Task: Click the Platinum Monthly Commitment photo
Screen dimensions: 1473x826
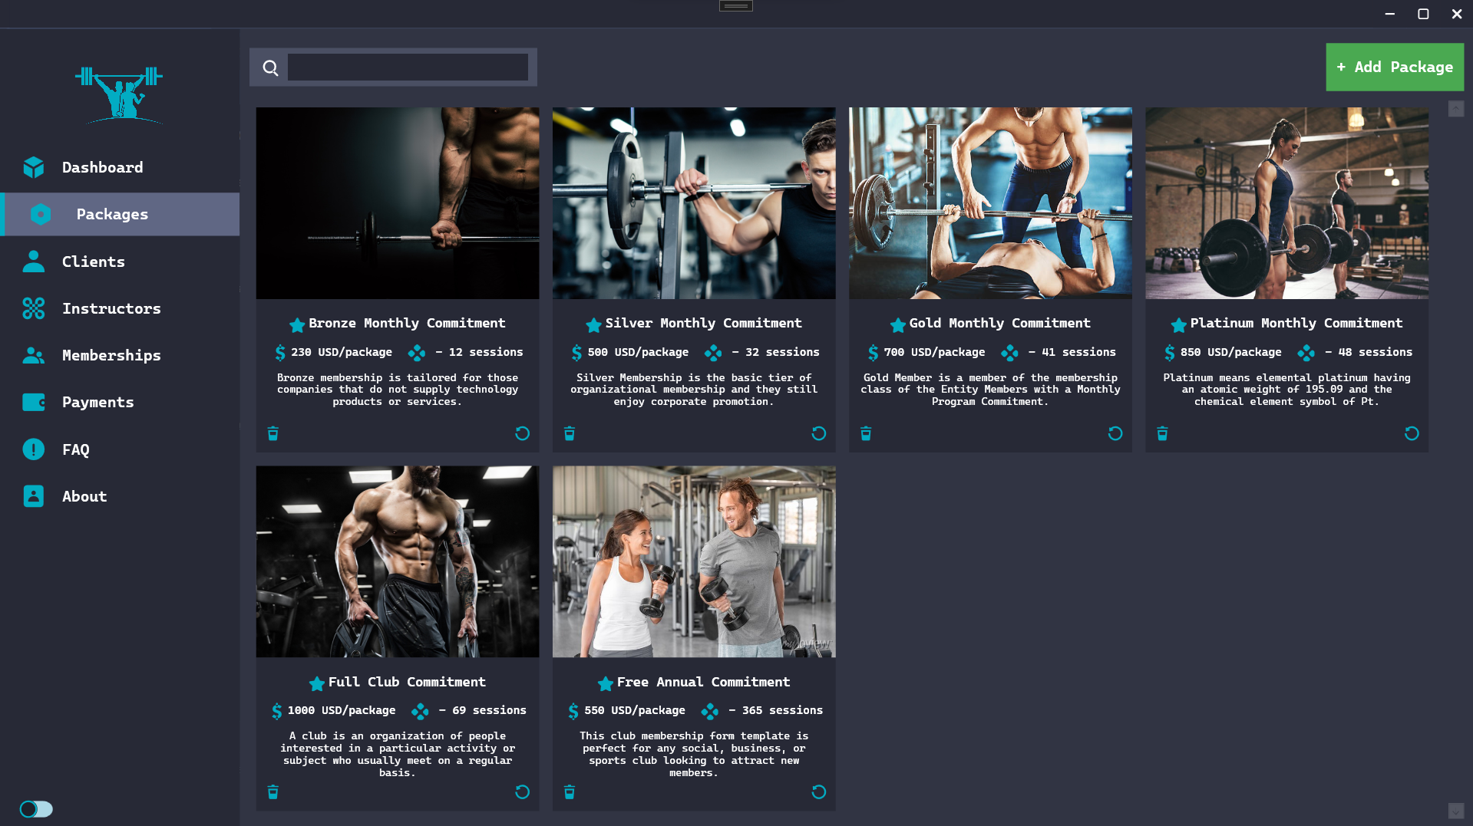Action: click(1286, 203)
